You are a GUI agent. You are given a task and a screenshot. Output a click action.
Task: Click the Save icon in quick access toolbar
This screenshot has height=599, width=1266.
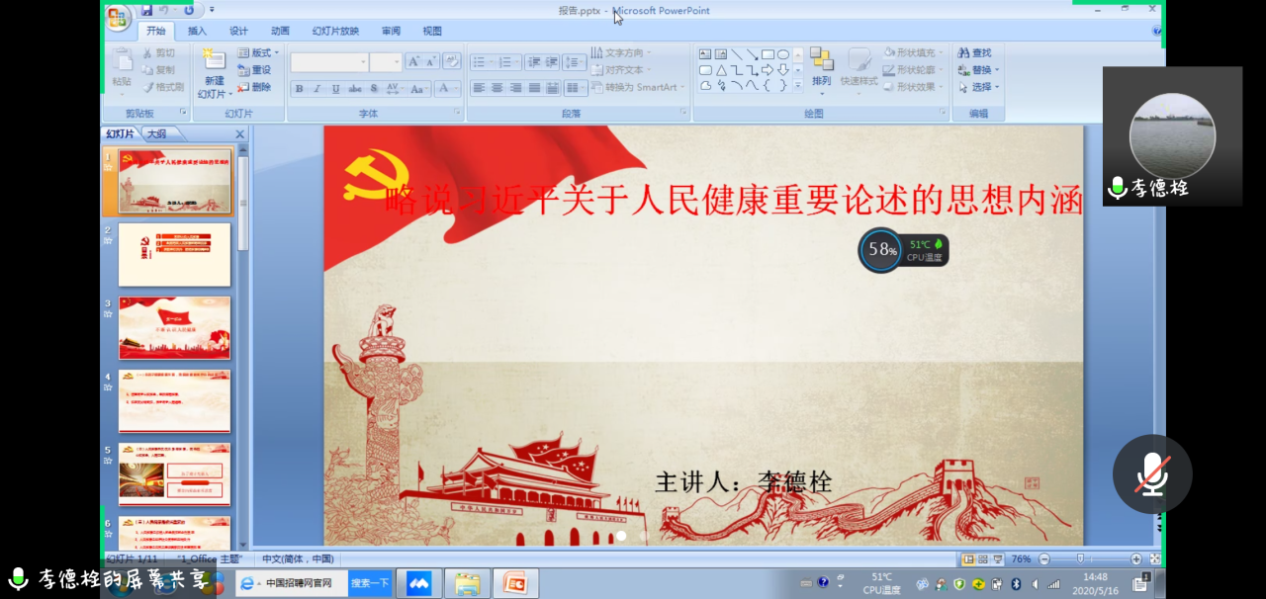[147, 11]
